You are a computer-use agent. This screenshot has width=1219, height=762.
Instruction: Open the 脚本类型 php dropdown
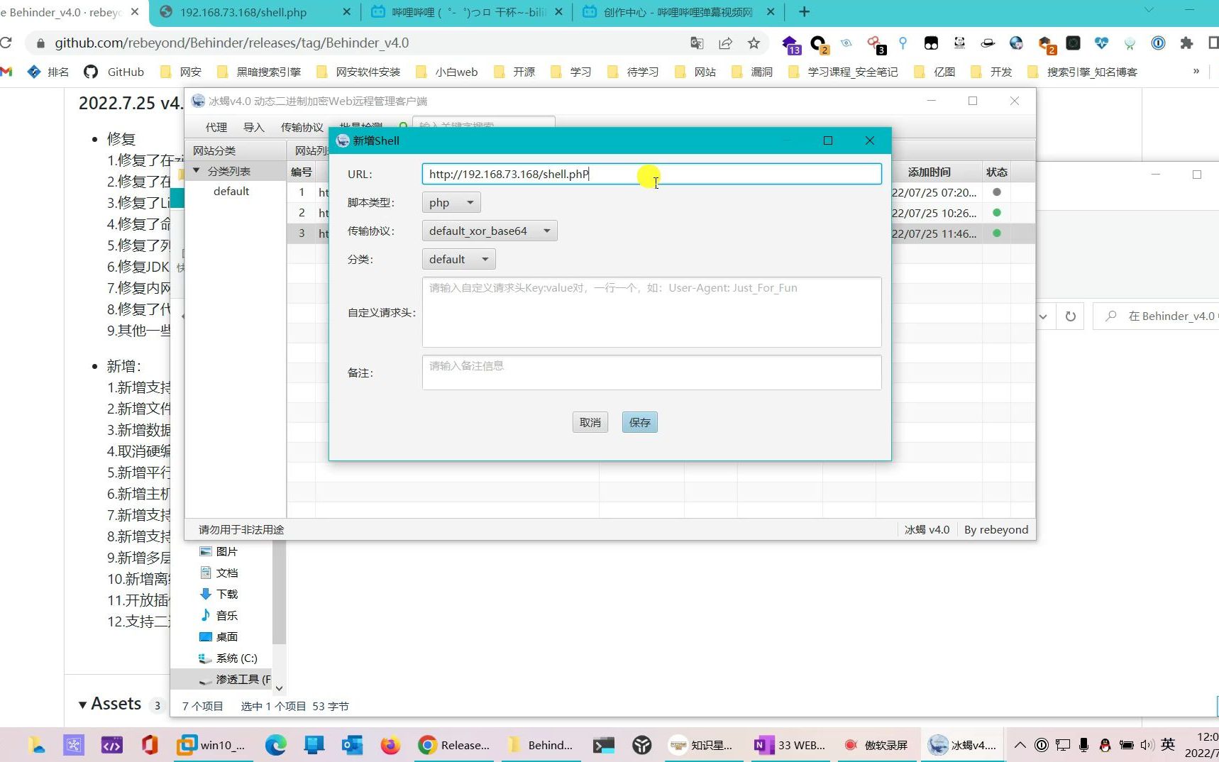tap(451, 202)
